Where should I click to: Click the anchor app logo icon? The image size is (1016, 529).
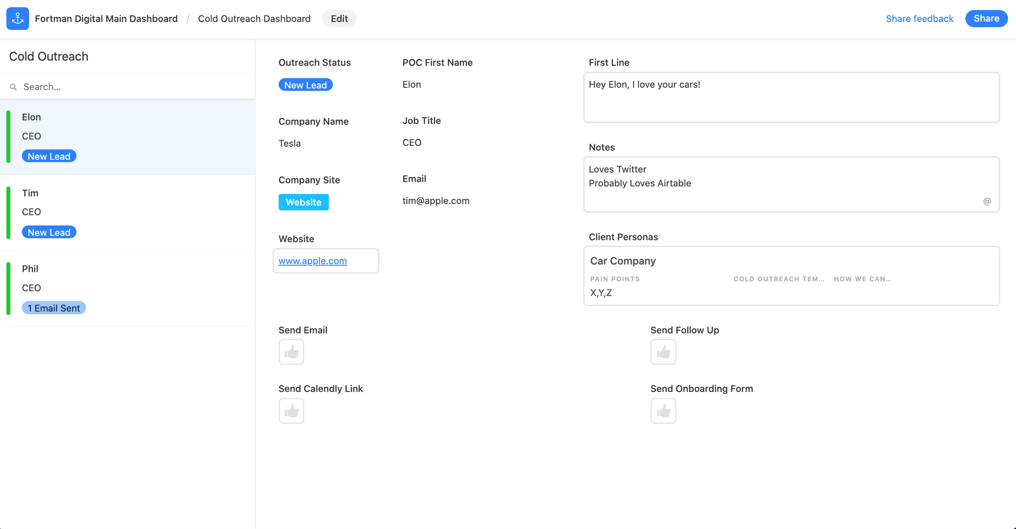(18, 19)
